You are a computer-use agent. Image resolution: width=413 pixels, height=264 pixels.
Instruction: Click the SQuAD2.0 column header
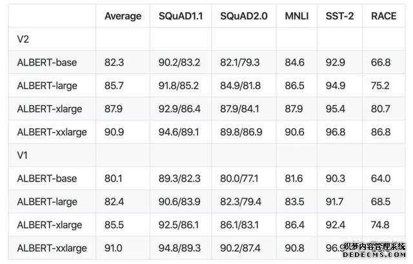point(244,16)
